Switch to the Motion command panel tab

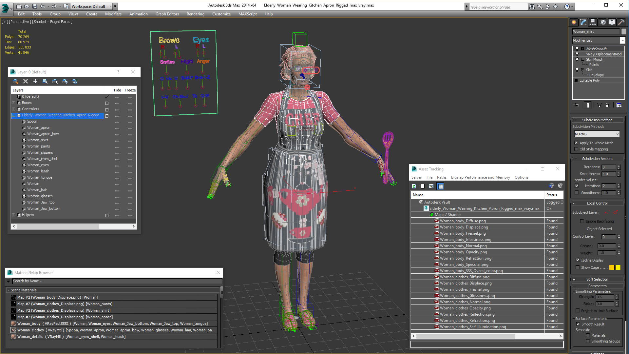point(603,22)
